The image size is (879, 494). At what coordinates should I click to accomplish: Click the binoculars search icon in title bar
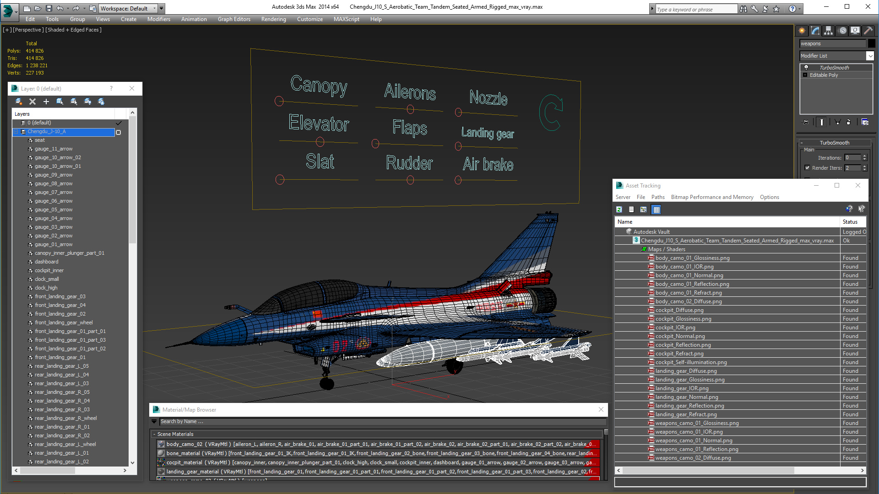point(743,9)
